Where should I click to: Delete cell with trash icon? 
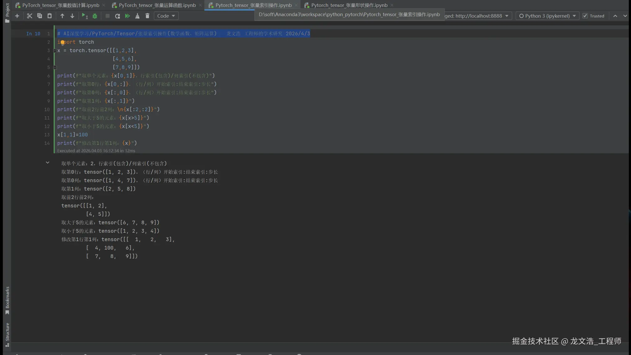coord(147,16)
